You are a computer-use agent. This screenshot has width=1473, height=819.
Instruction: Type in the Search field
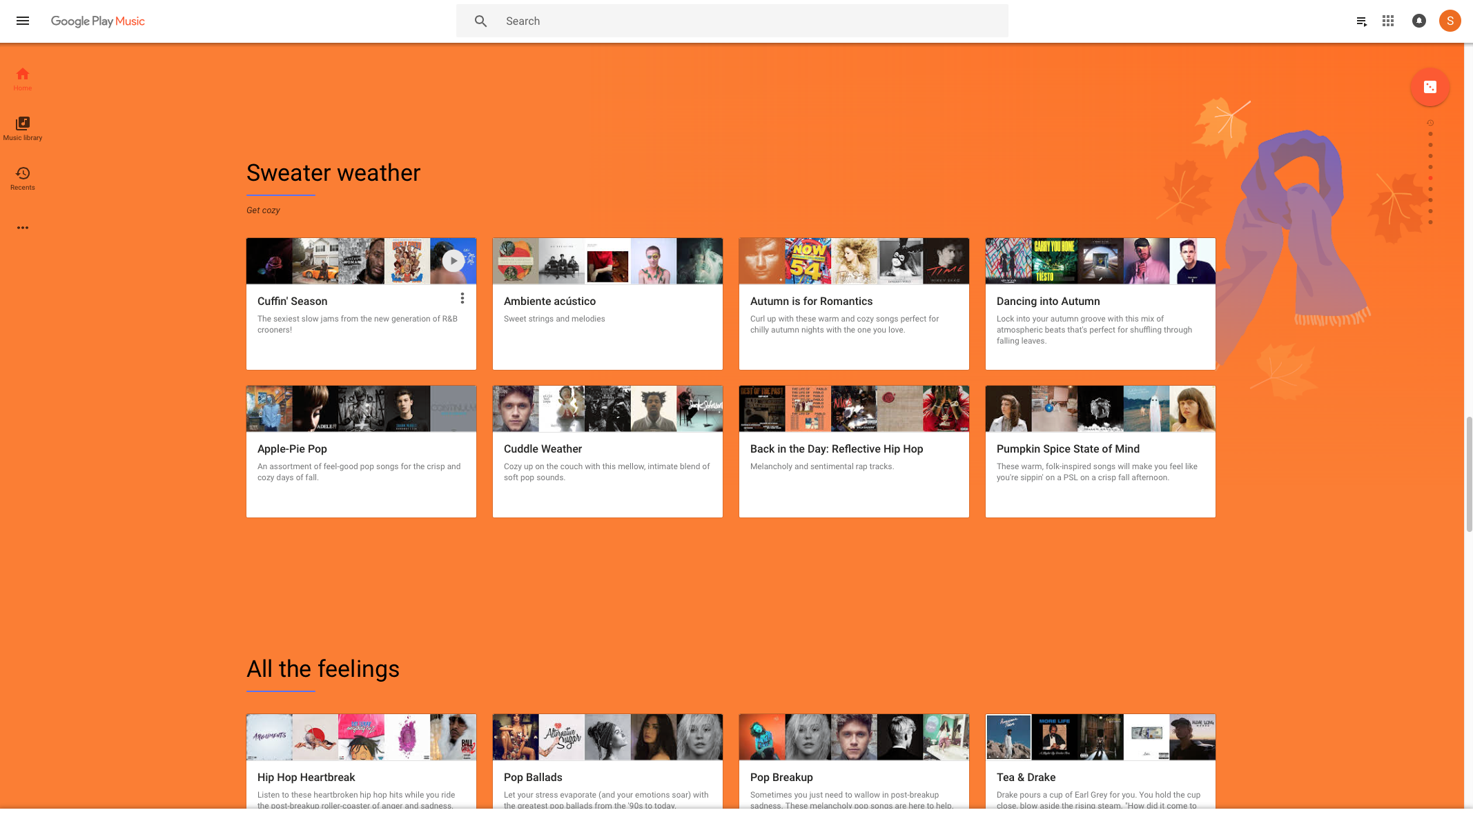[x=752, y=21]
